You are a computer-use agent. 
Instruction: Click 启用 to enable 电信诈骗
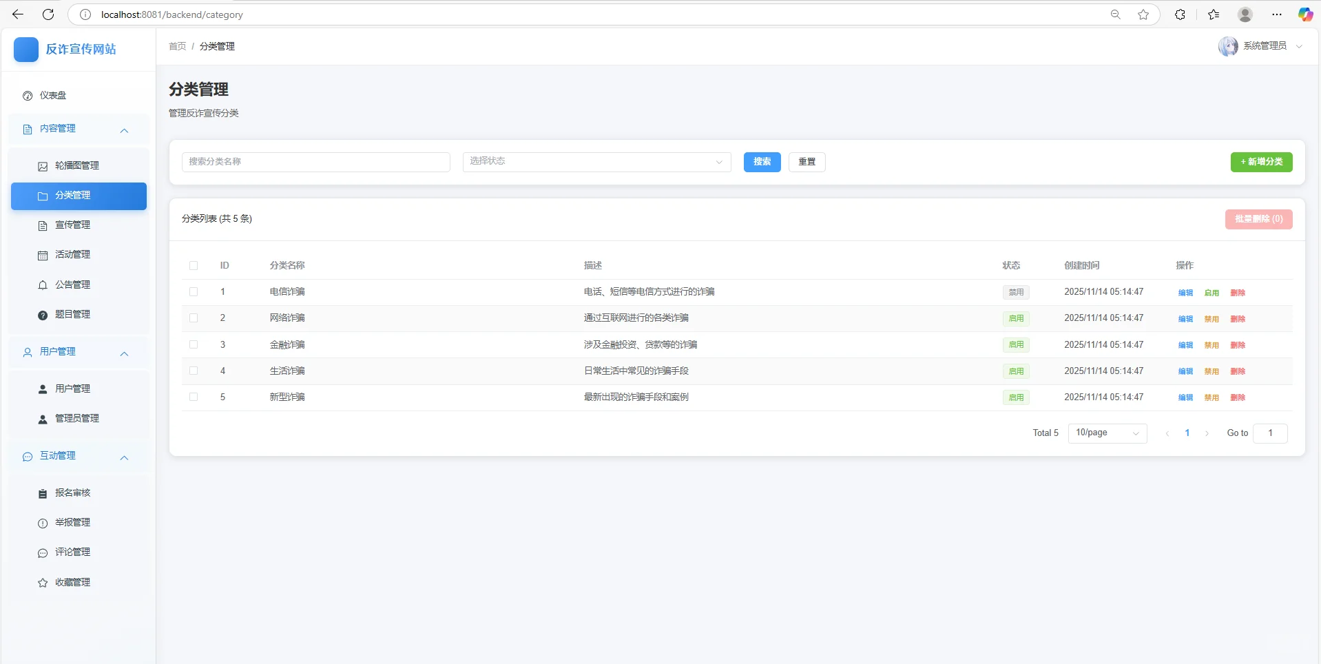click(1211, 292)
